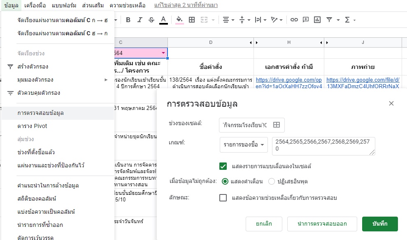The height and width of the screenshot is (240, 407).
Task: Uncheck the show dropdown list in cell checkbox
Action: (x=223, y=166)
